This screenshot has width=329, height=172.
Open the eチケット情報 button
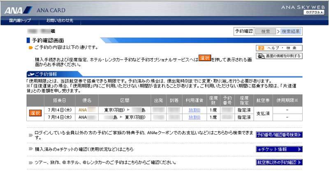click(x=279, y=149)
